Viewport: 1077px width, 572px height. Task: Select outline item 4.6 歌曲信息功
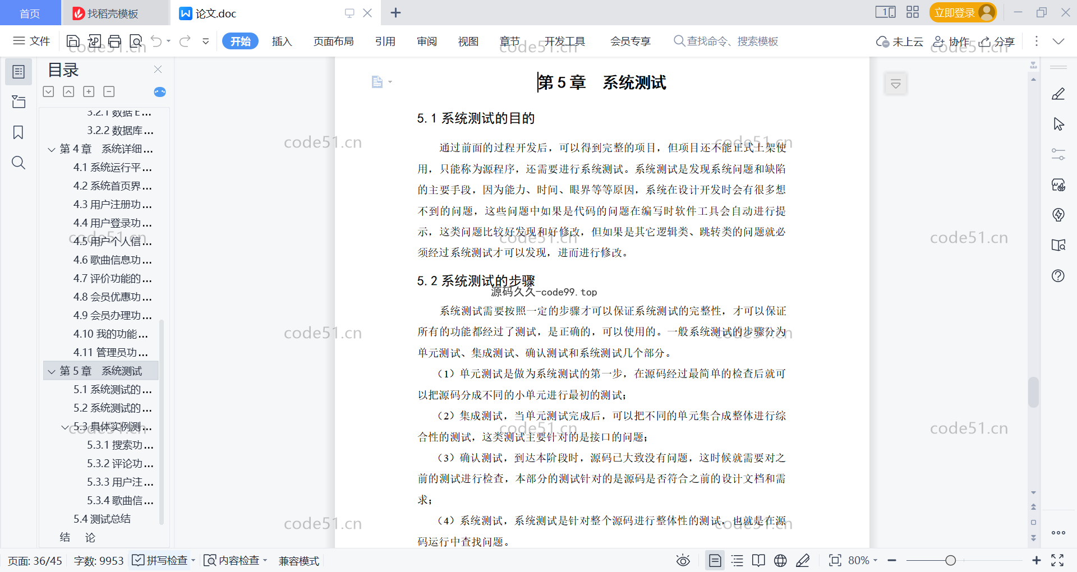112,260
